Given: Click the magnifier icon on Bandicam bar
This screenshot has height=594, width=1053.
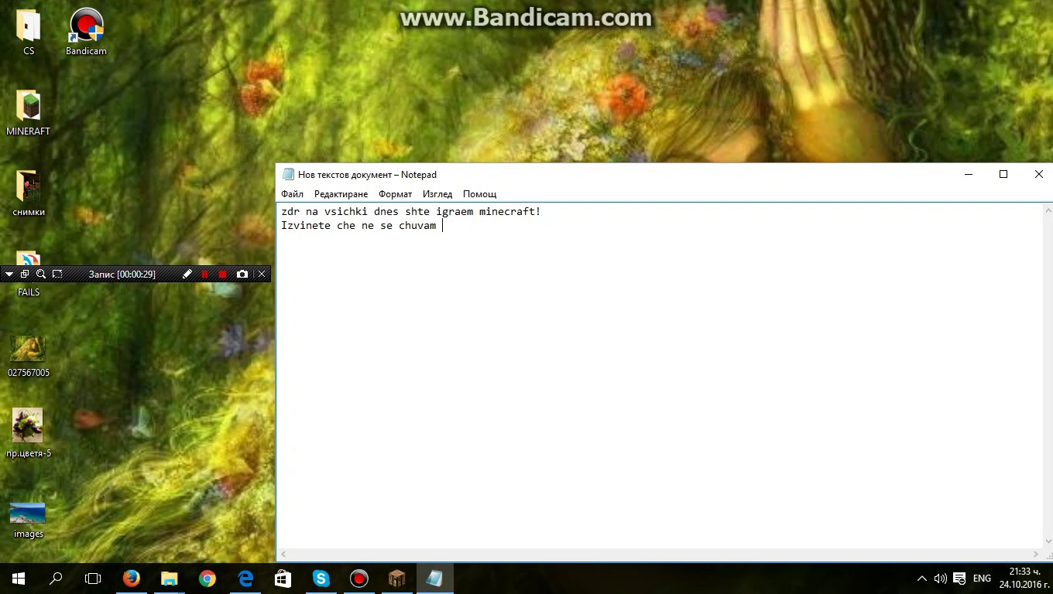Looking at the screenshot, I should point(41,275).
